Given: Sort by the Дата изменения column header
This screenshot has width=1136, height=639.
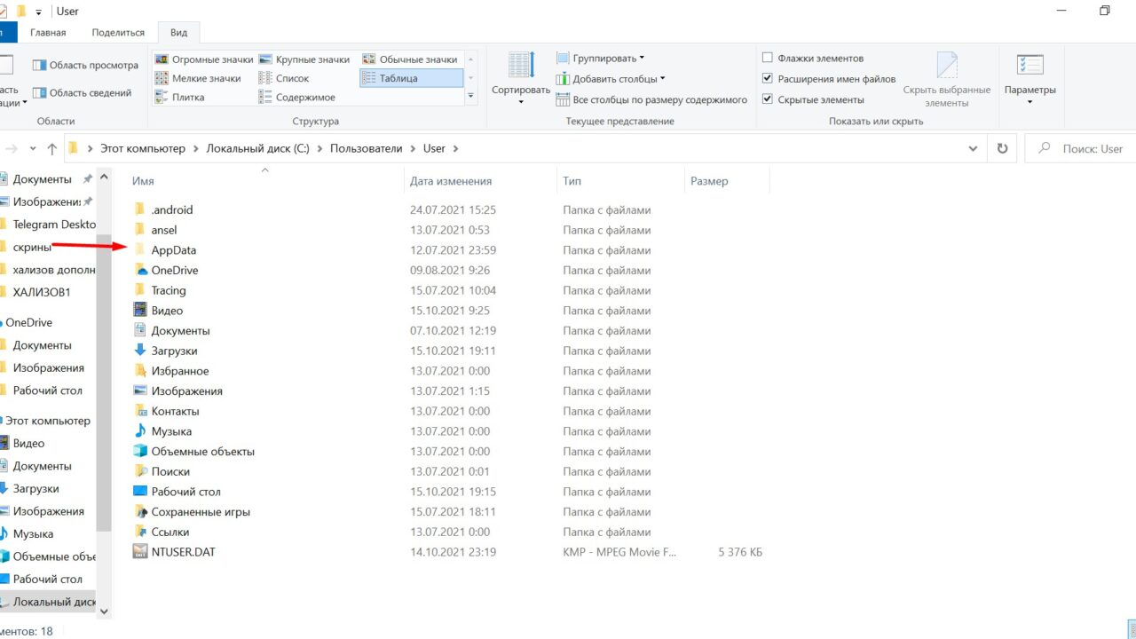Looking at the screenshot, I should click(451, 181).
